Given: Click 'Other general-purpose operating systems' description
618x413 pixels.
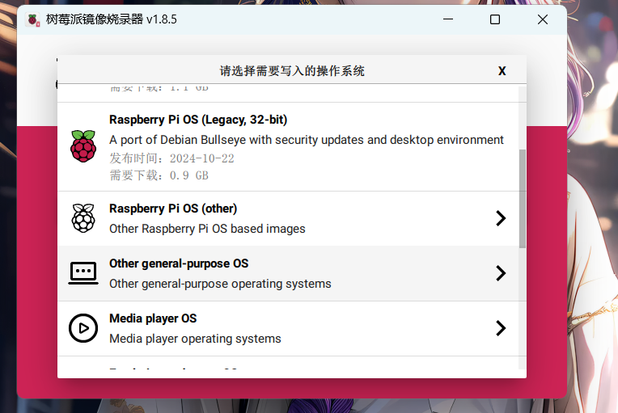Looking at the screenshot, I should pos(220,284).
